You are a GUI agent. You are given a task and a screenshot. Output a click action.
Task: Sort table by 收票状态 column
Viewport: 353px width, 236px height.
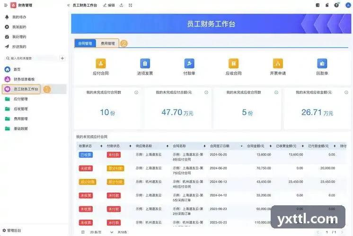tap(101, 146)
